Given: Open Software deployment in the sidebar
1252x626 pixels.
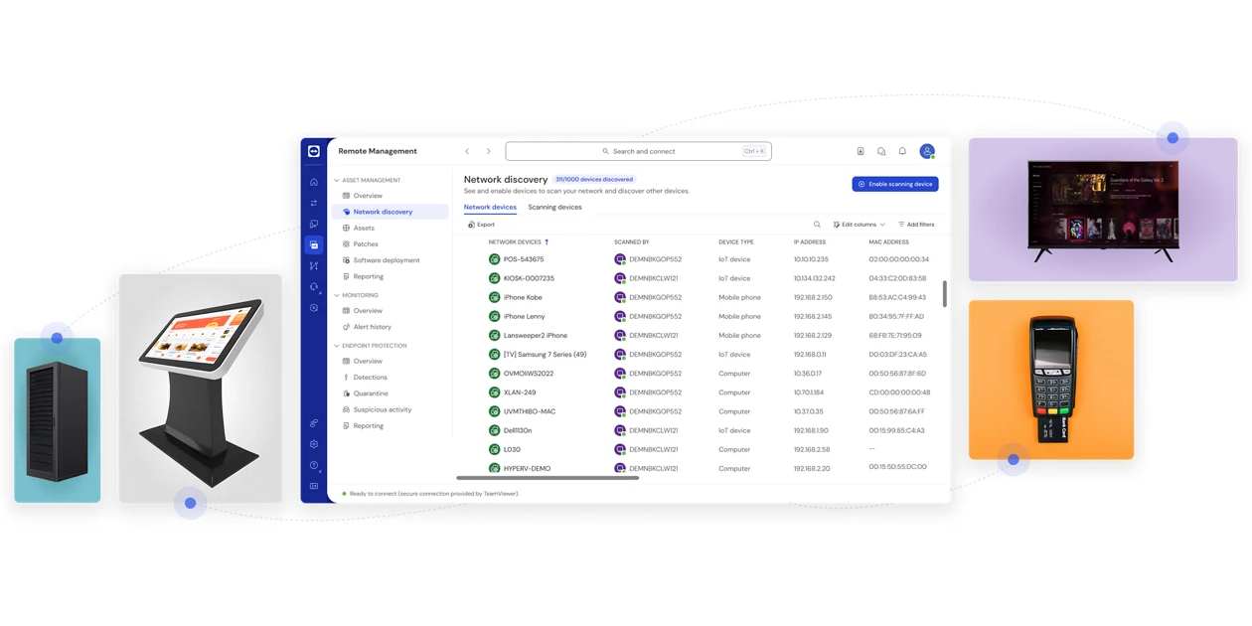Looking at the screenshot, I should 387,260.
